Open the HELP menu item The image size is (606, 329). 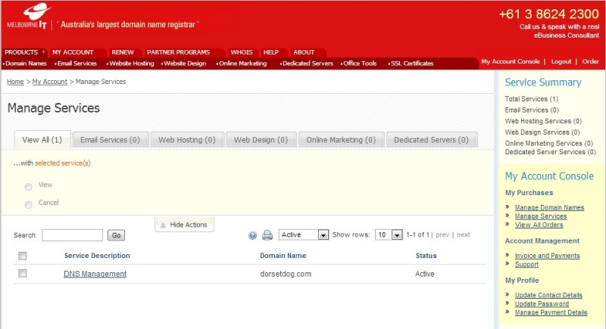[271, 52]
